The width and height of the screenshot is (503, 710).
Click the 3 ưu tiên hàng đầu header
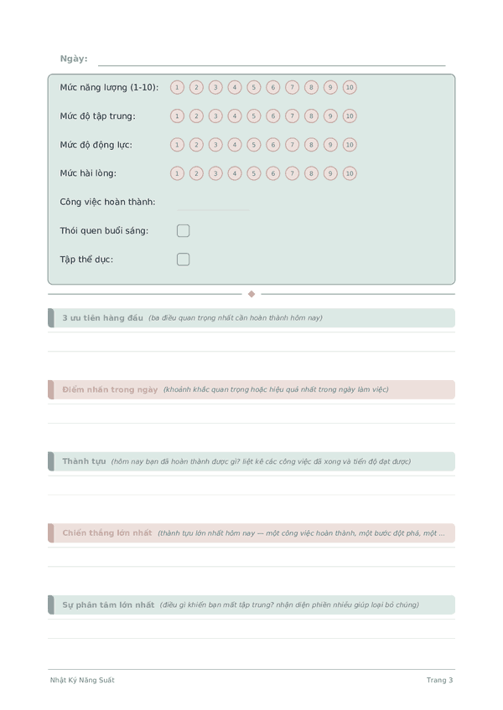(x=251, y=318)
